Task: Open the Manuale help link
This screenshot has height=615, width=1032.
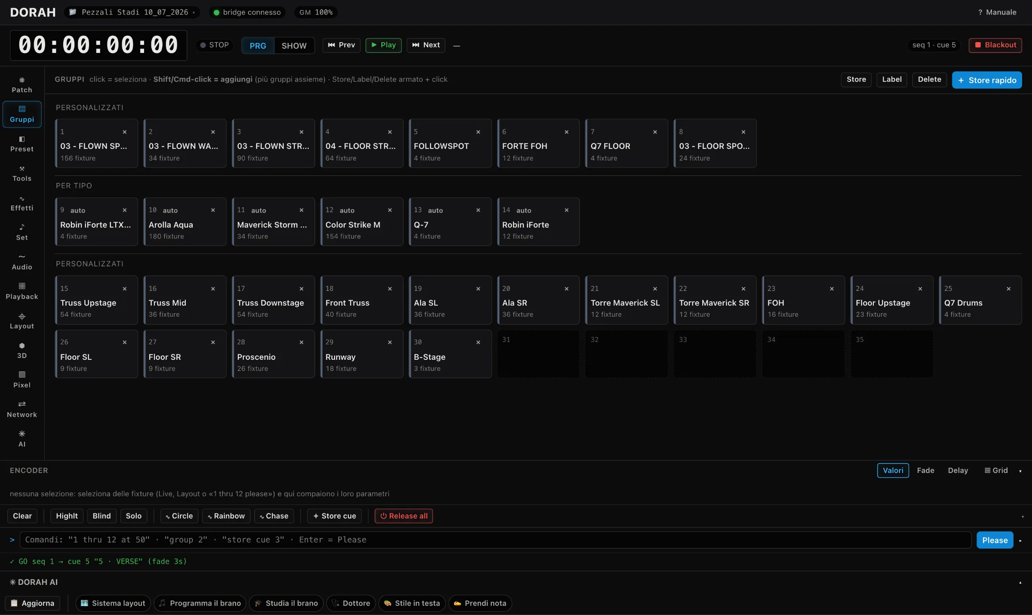Action: point(997,12)
